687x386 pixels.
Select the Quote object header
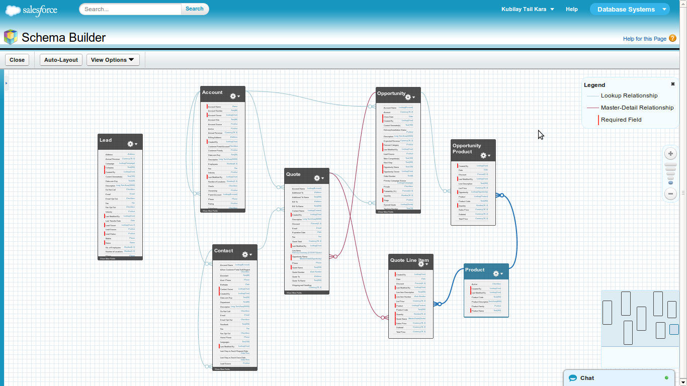307,176
